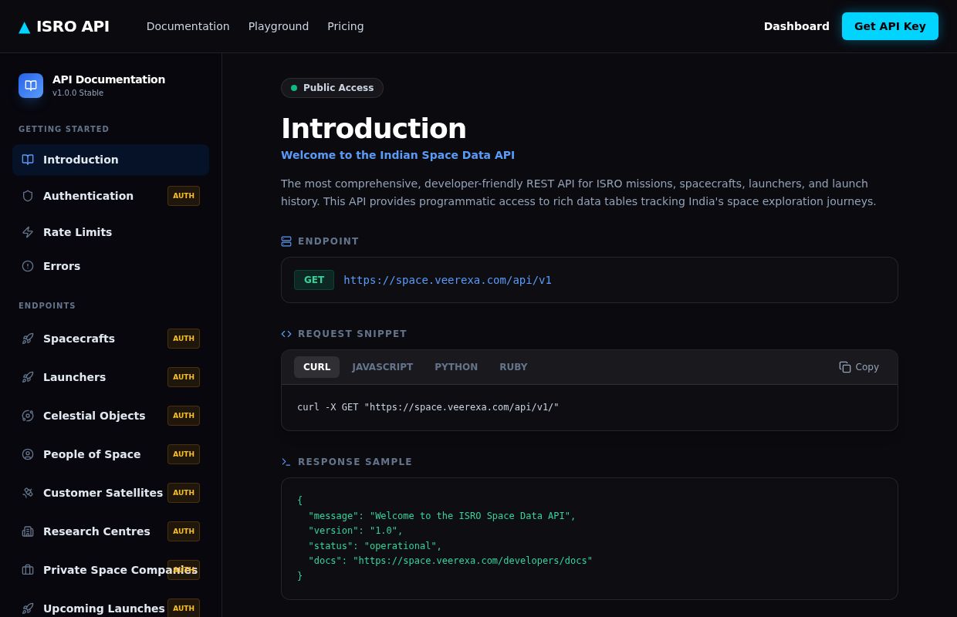Switch to the JAVASCRIPT snippet tab
This screenshot has width=957, height=617.
click(x=383, y=367)
